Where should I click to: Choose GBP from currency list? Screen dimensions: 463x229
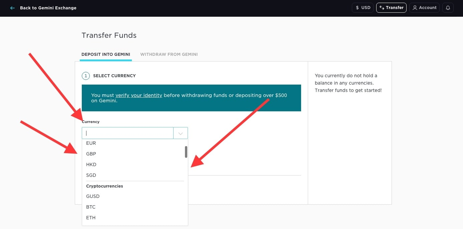91,154
